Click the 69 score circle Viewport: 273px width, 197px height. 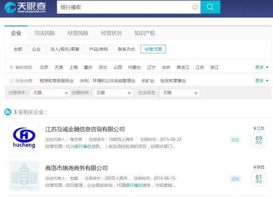click(259, 140)
